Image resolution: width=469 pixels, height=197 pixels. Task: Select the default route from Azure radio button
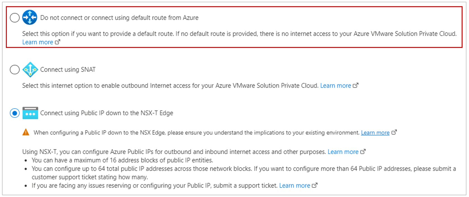tap(15, 18)
